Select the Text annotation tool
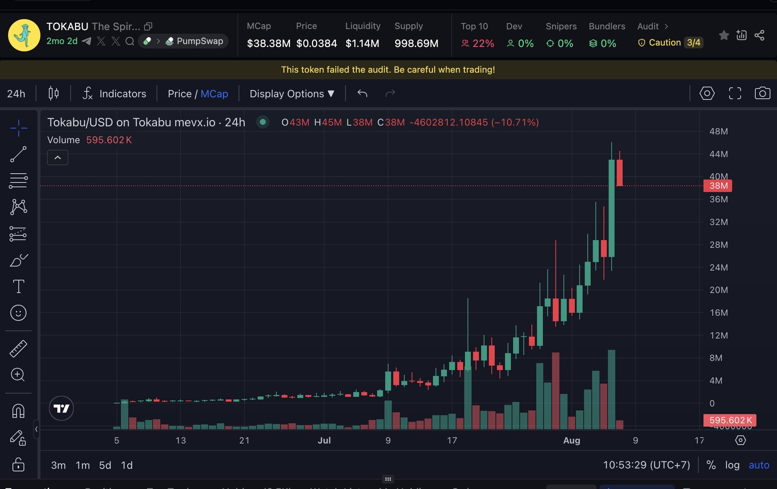This screenshot has height=489, width=777. click(18, 286)
